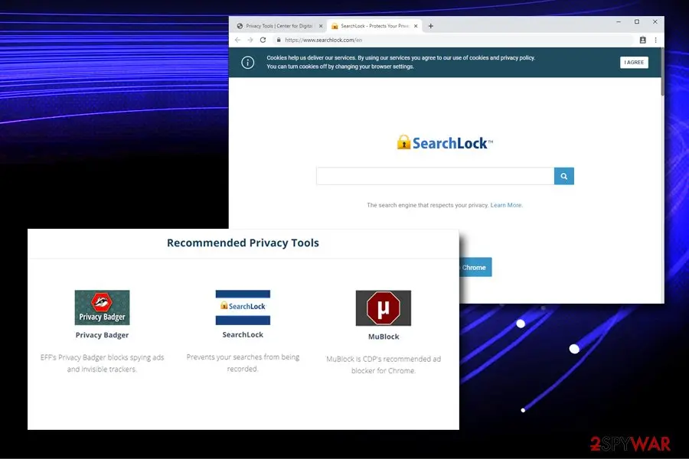Select the SearchLock tab
The image size is (689, 459).
point(374,26)
